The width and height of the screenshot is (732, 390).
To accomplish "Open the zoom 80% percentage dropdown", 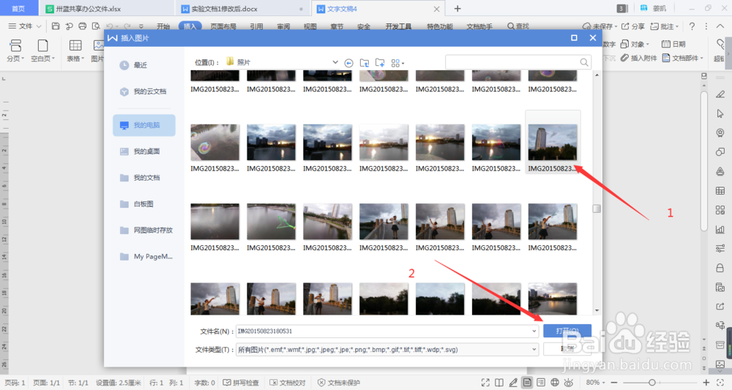I will (x=596, y=383).
